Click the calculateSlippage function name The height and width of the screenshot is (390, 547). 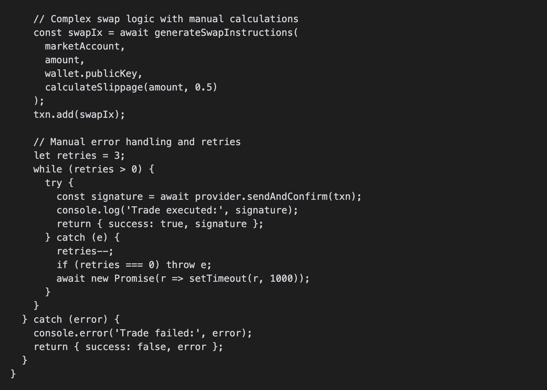click(x=94, y=87)
